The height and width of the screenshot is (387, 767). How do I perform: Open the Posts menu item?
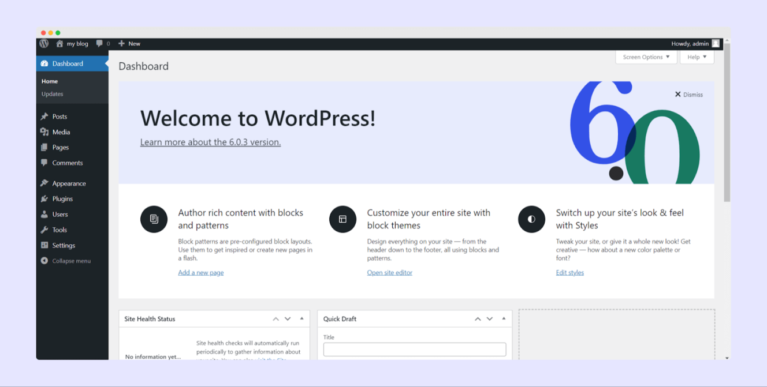[x=72, y=117]
